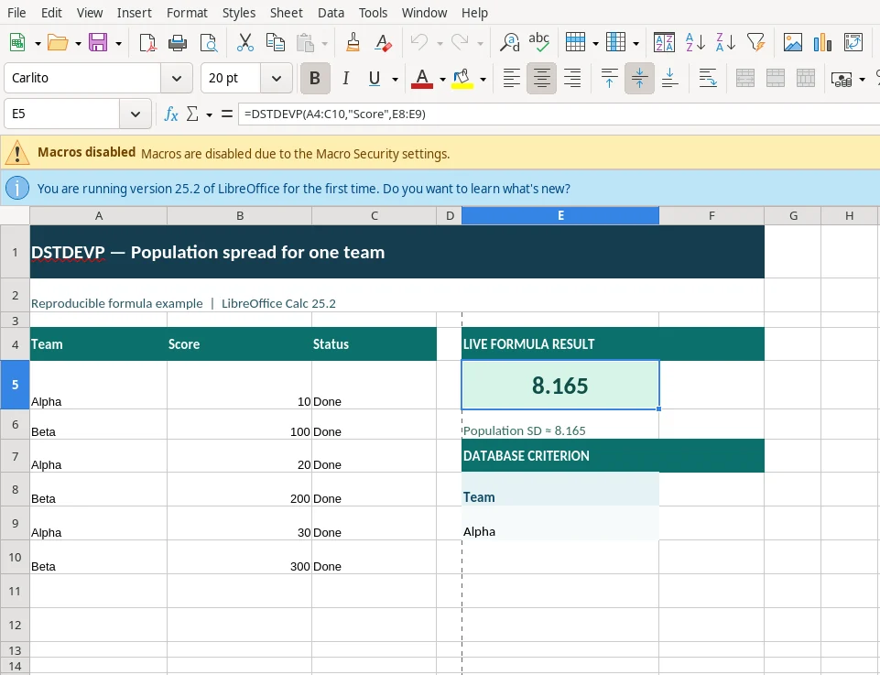Toggle Print Preview
The width and height of the screenshot is (880, 675).
pyautogui.click(x=208, y=43)
